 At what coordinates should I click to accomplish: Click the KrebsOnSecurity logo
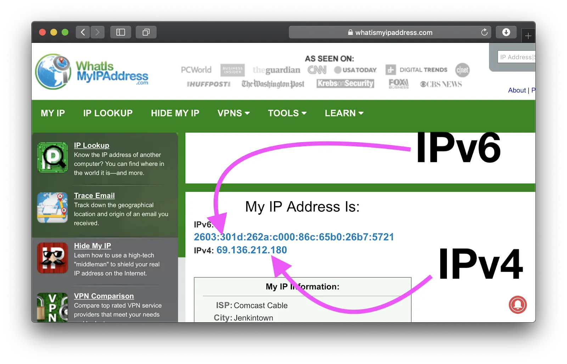click(x=345, y=83)
